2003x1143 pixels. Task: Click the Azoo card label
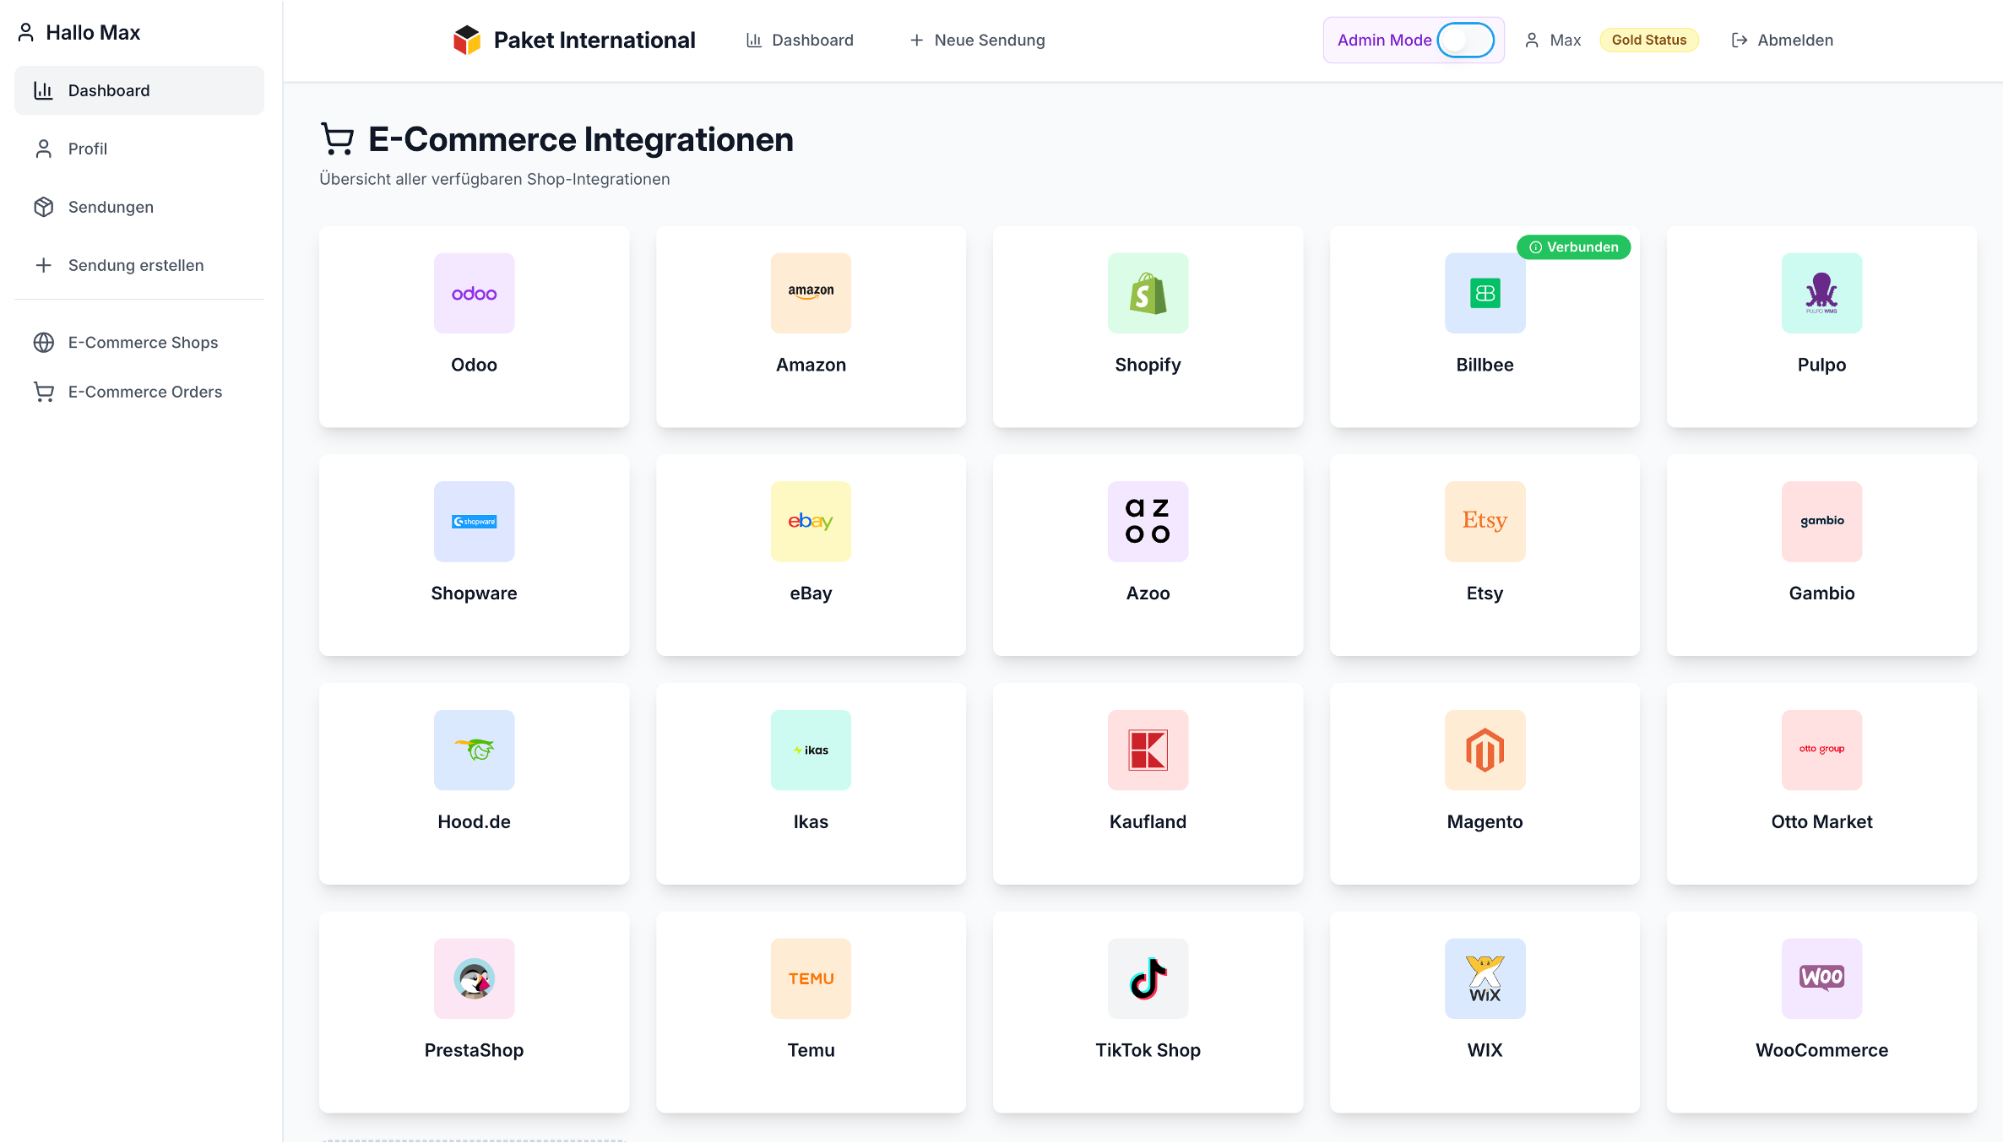pyautogui.click(x=1148, y=593)
